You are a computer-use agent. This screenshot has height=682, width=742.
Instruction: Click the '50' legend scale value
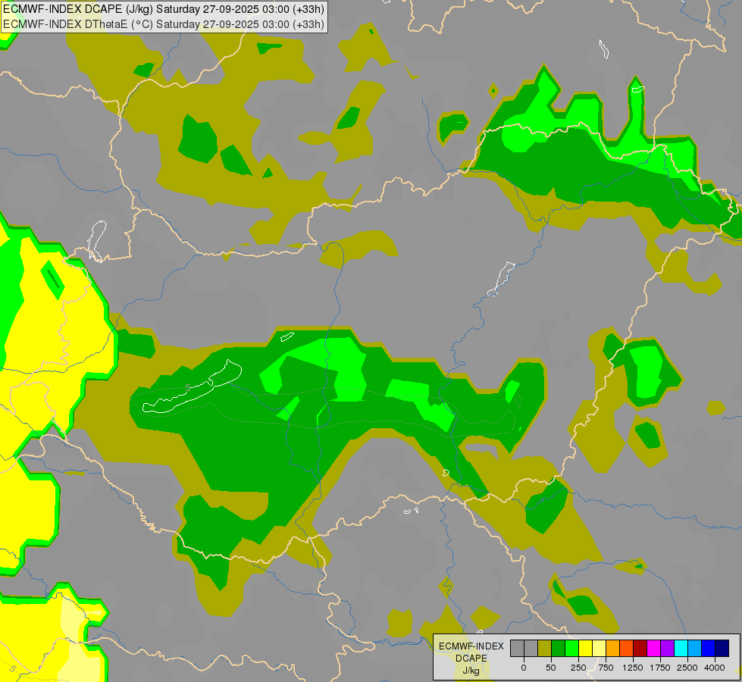click(551, 668)
